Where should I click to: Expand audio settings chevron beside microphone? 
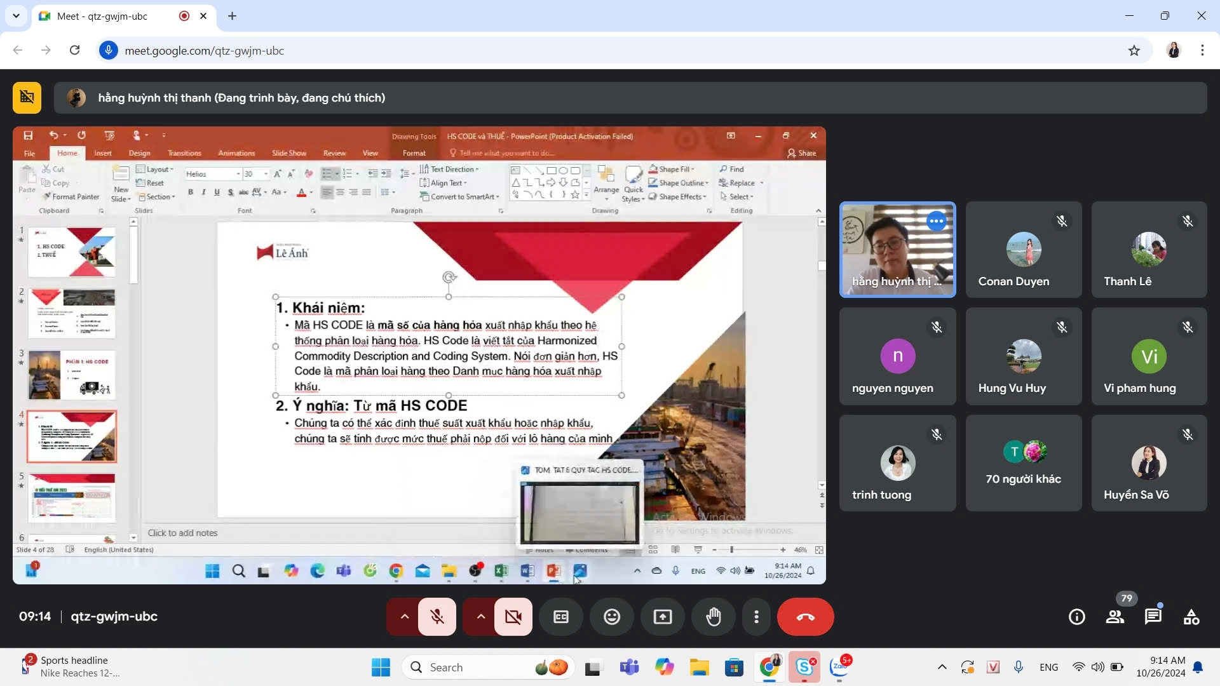point(405,617)
